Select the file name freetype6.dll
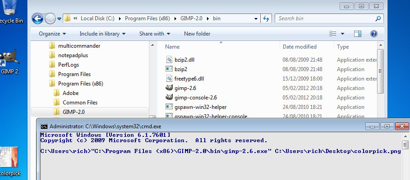This screenshot has width=410, height=180. click(189, 78)
